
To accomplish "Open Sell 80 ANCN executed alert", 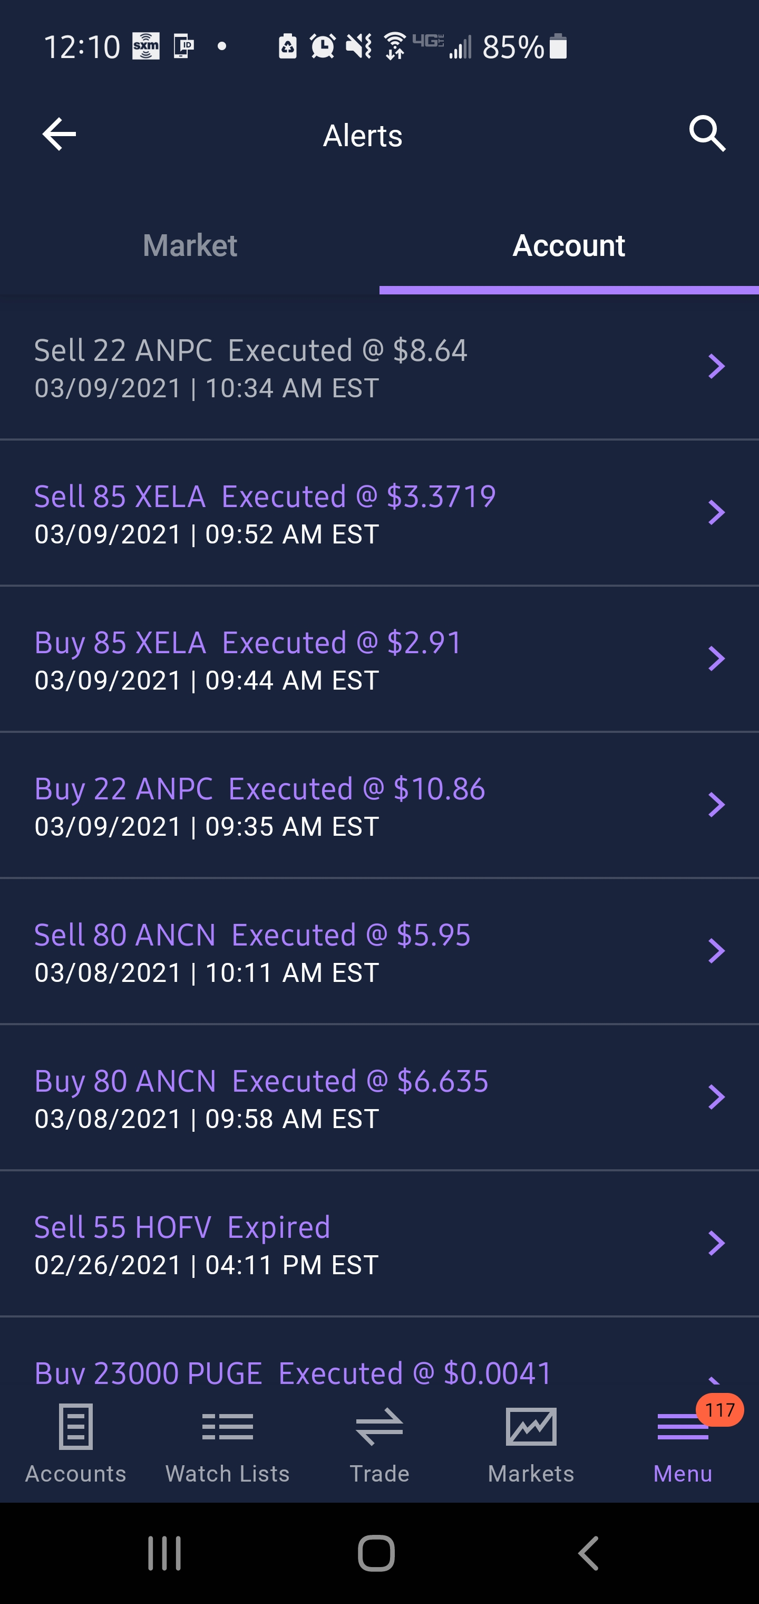I will pyautogui.click(x=252, y=951).
